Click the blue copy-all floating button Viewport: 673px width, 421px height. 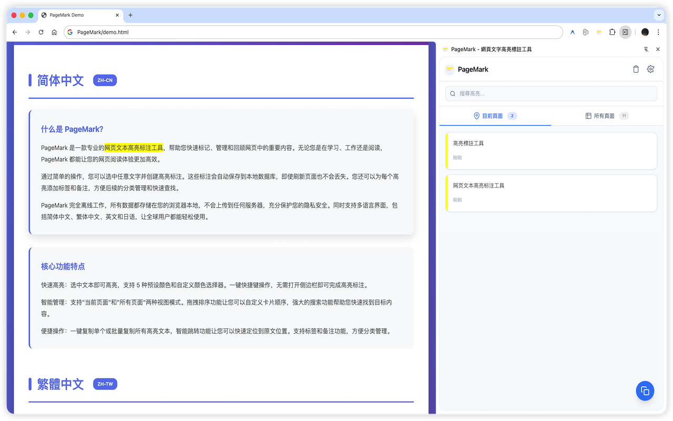click(x=645, y=391)
